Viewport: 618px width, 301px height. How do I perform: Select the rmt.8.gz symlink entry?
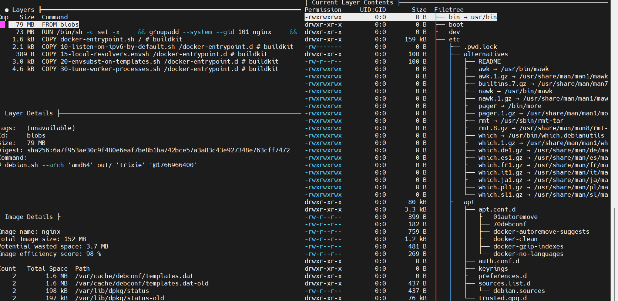point(543,128)
